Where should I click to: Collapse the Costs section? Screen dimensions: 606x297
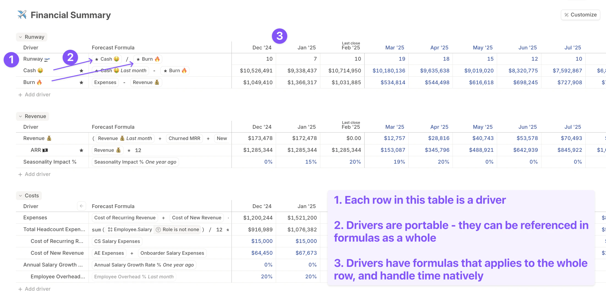pyautogui.click(x=20, y=195)
